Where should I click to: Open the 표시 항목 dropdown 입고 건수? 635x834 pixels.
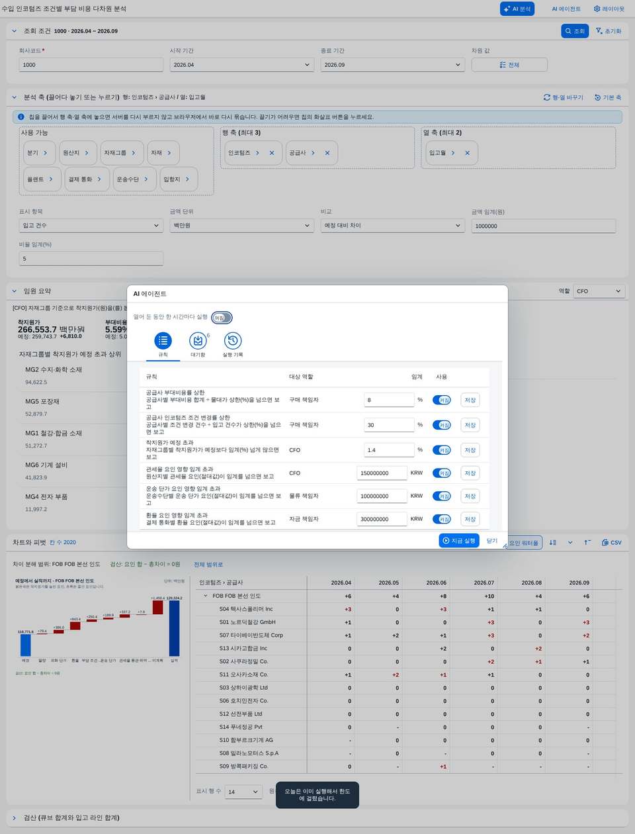click(x=91, y=226)
